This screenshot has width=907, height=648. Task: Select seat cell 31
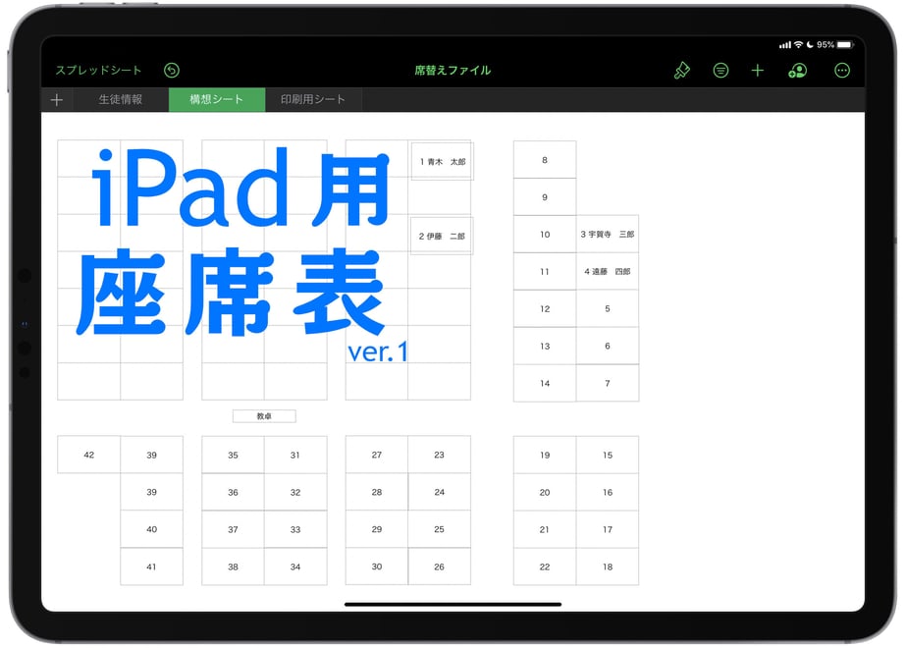[295, 455]
